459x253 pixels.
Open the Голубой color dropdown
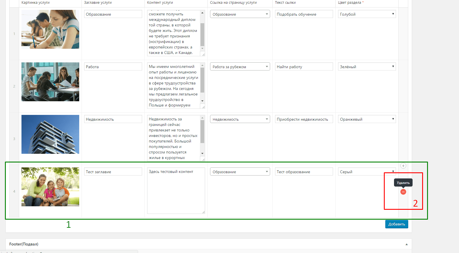point(367,14)
